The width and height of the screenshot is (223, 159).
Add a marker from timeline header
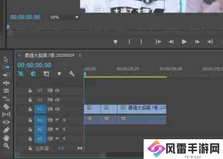59,74
